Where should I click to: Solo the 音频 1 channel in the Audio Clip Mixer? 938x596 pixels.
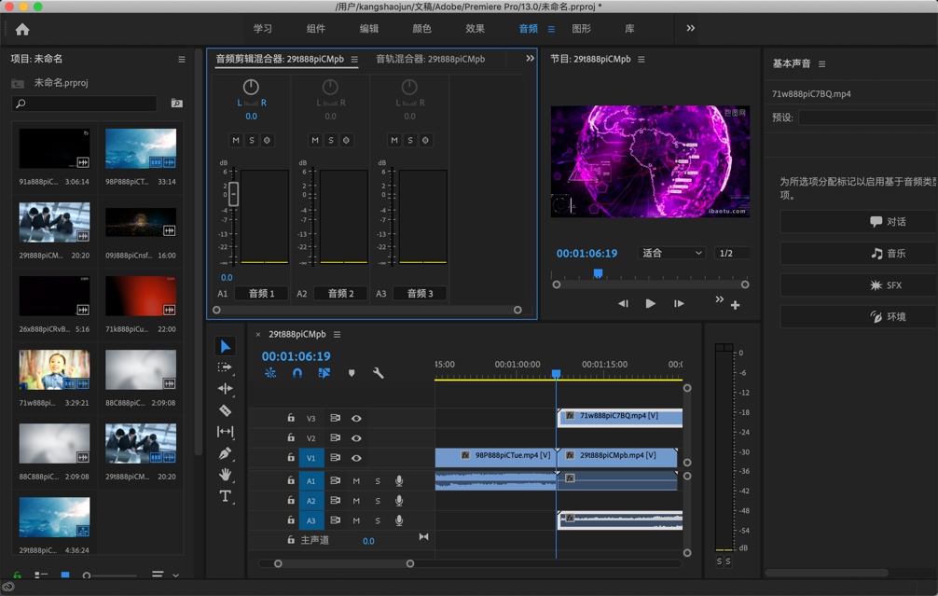[252, 140]
